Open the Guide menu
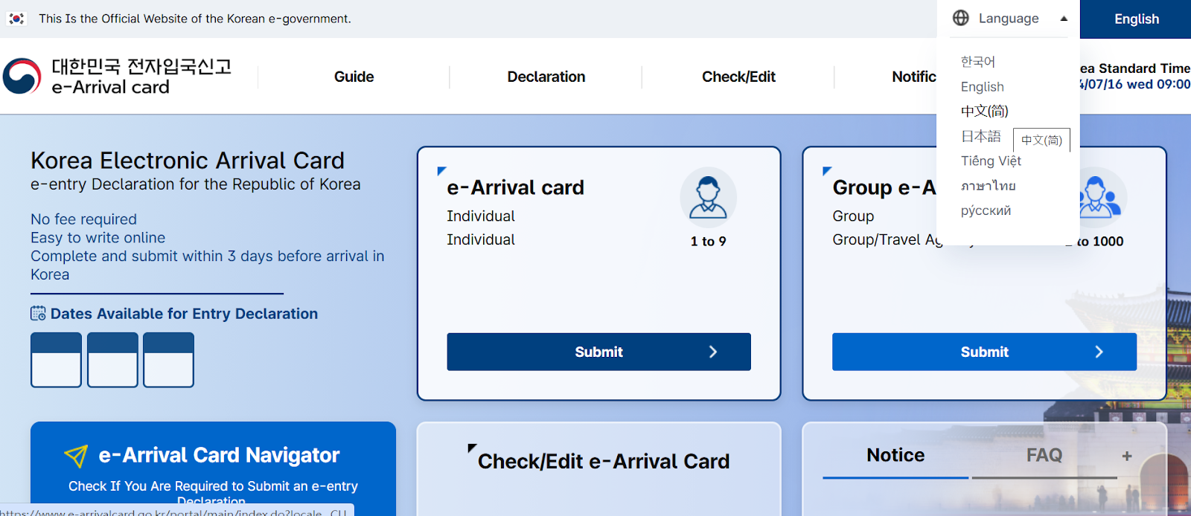This screenshot has width=1191, height=516. [354, 77]
